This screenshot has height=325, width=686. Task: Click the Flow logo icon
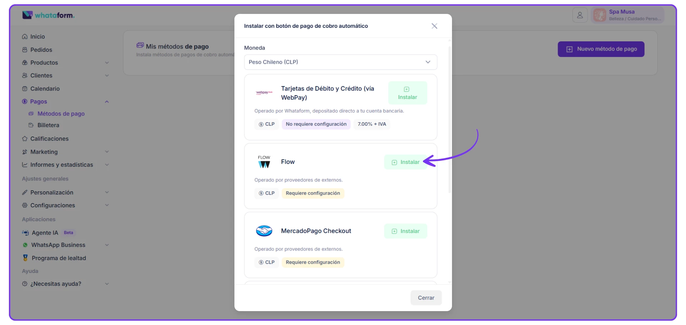pyautogui.click(x=264, y=162)
